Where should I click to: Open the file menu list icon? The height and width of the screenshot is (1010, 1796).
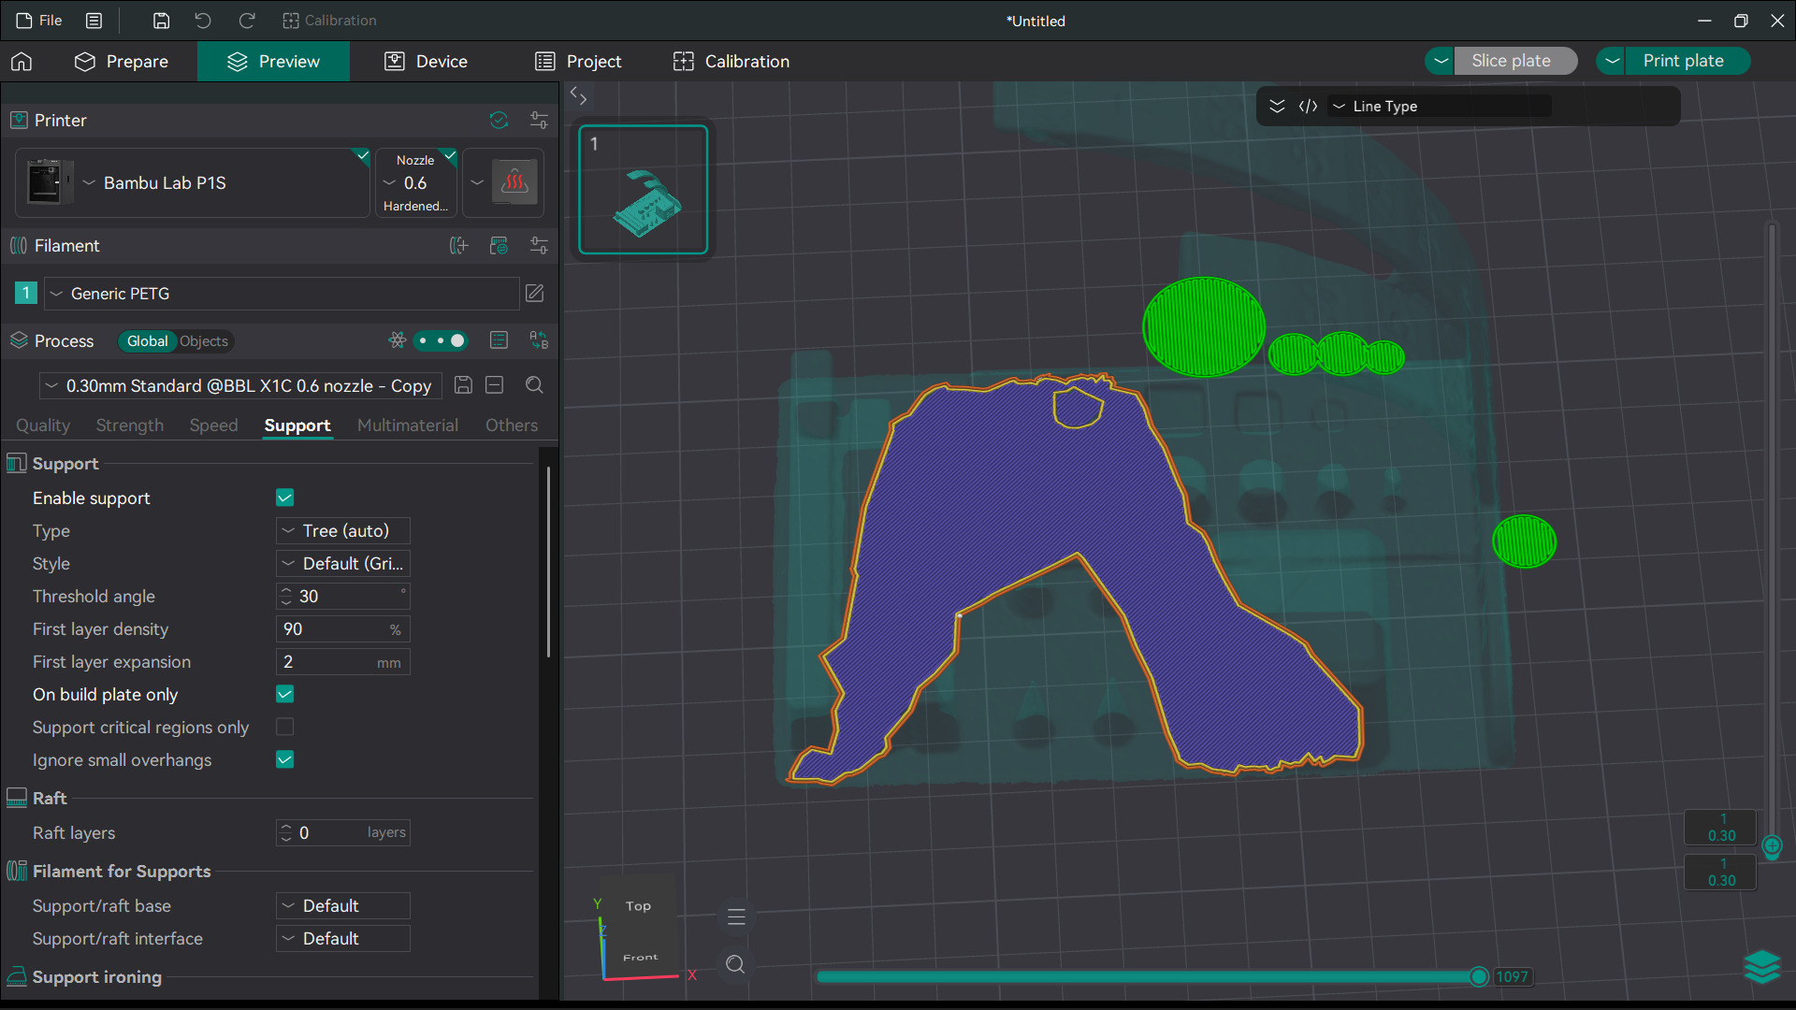[94, 21]
